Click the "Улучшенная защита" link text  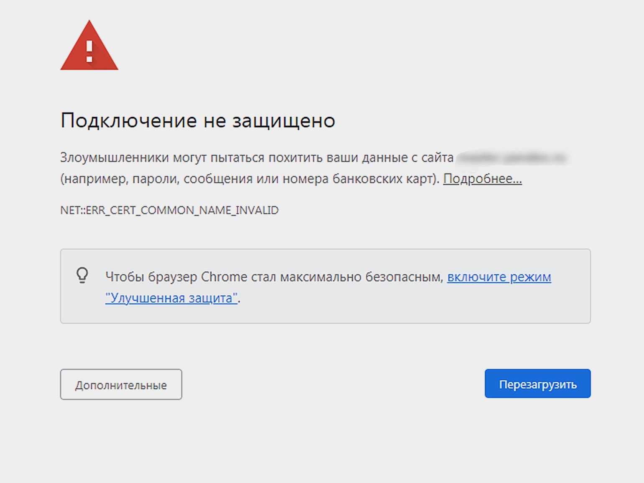pos(171,298)
